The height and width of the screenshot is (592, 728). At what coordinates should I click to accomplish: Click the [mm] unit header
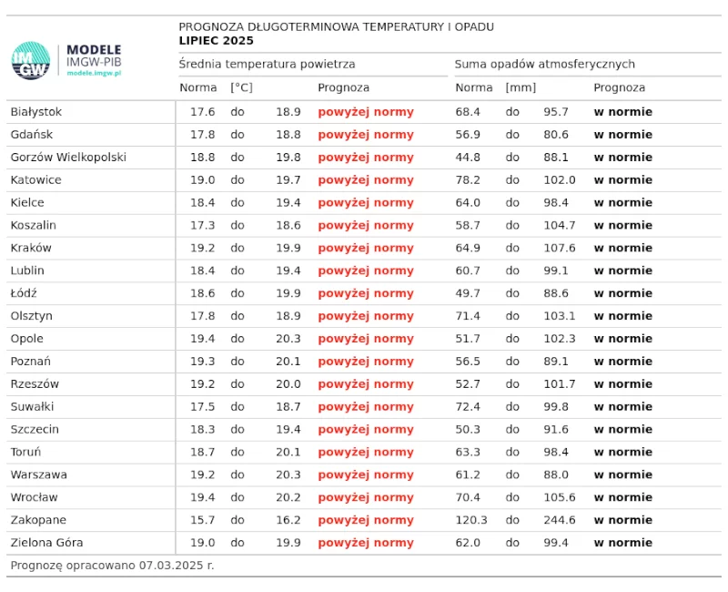[x=521, y=87]
